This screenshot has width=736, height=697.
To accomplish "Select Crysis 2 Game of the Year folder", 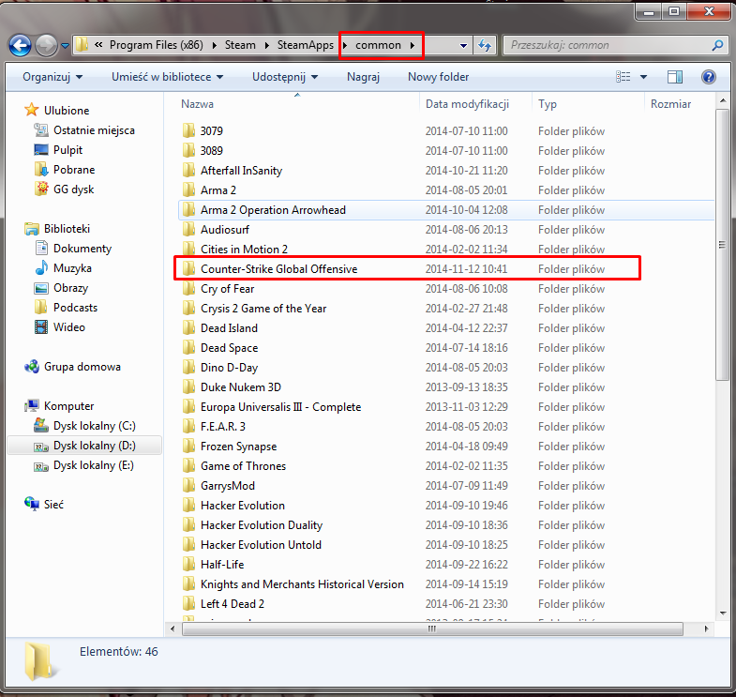I will pos(263,309).
